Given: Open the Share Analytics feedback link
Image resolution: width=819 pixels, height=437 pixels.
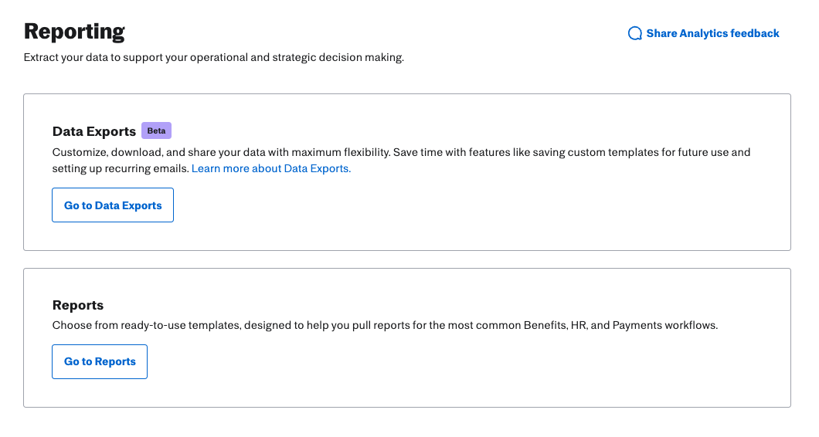Looking at the screenshot, I should (704, 33).
